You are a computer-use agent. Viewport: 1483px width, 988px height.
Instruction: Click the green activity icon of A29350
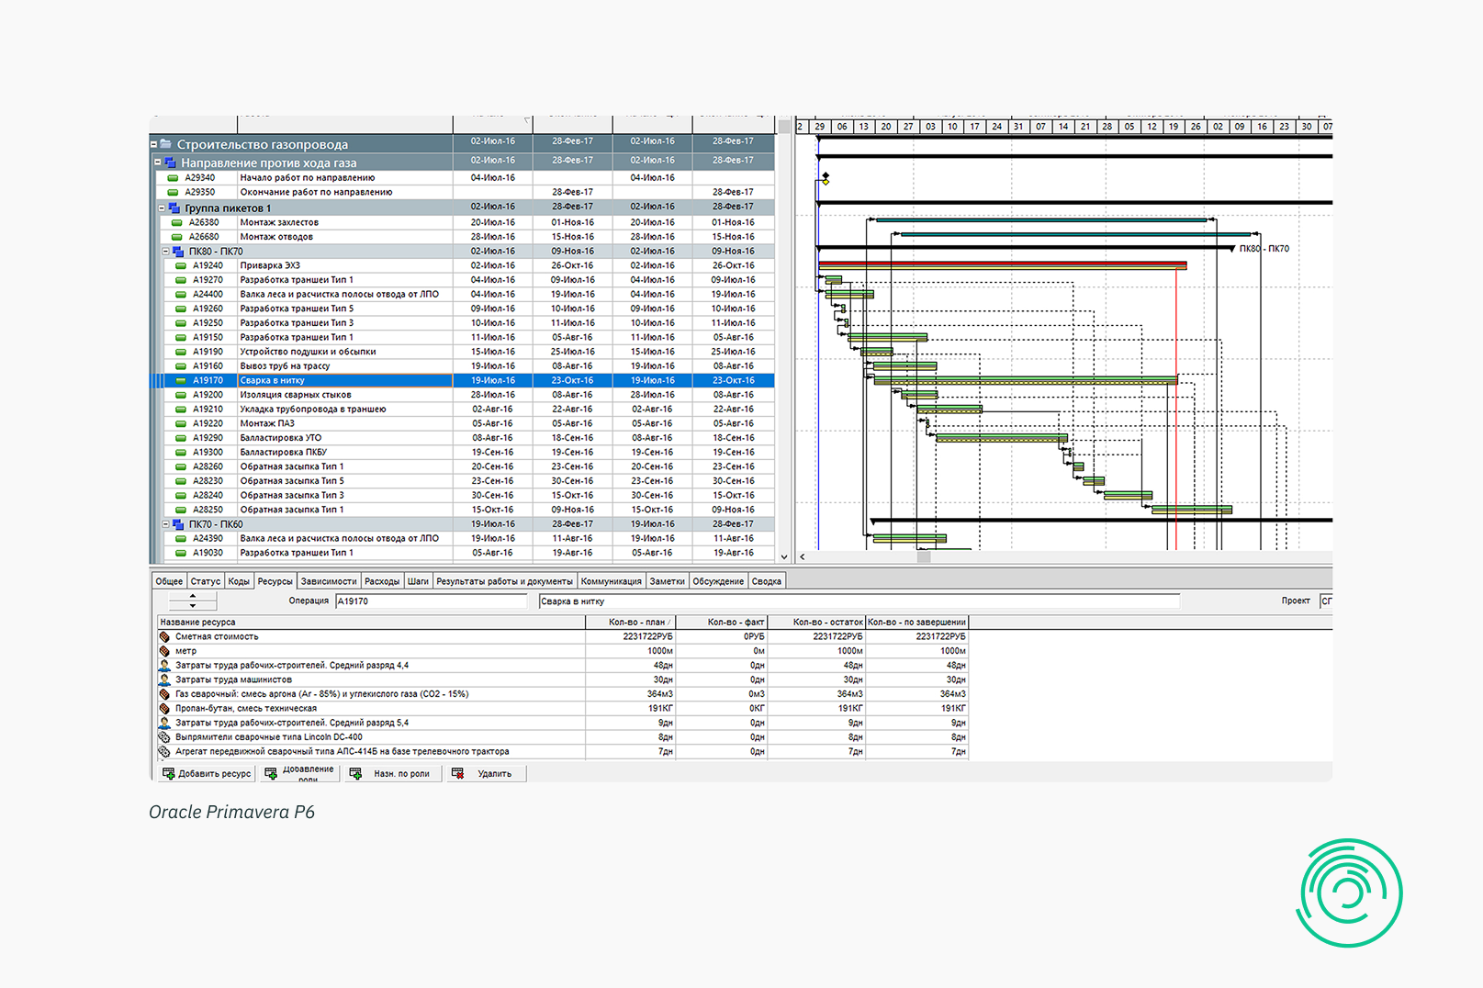click(x=173, y=193)
